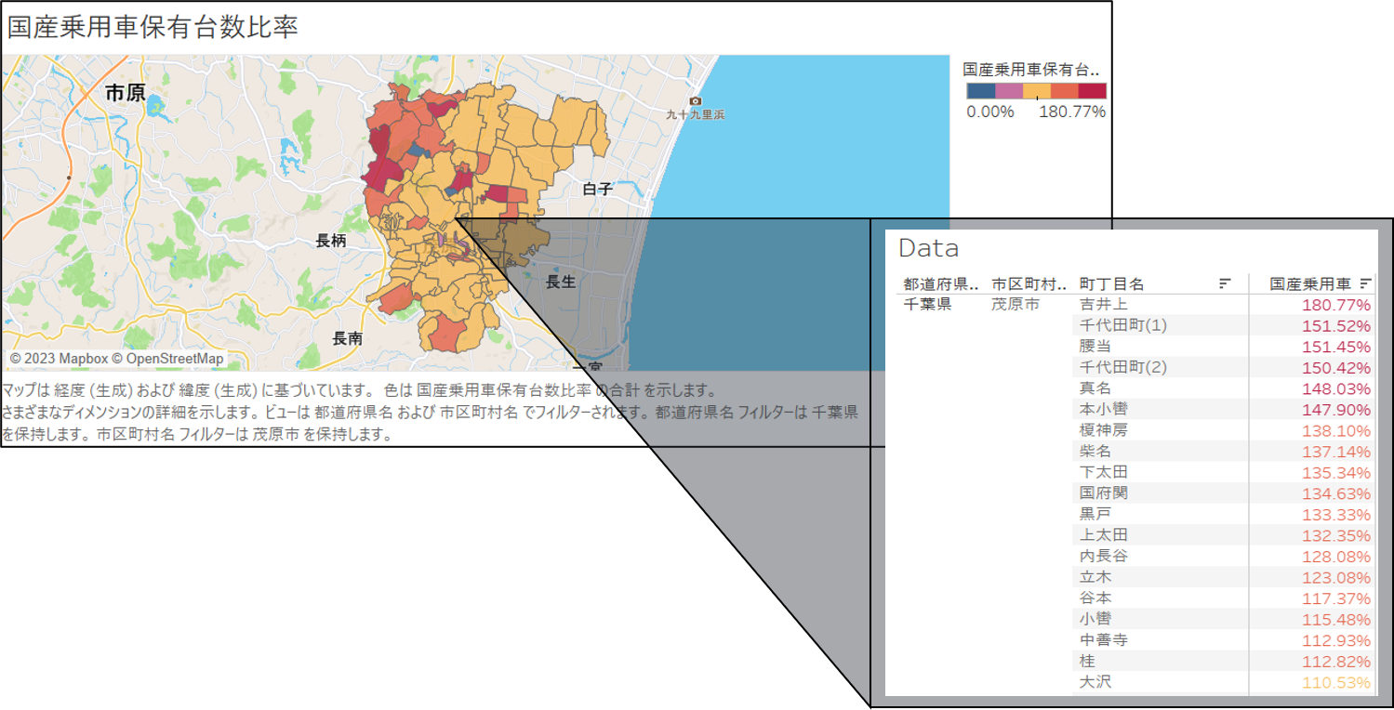Select the 真名 row label
Screen dimensions: 1394x710
1095,388
